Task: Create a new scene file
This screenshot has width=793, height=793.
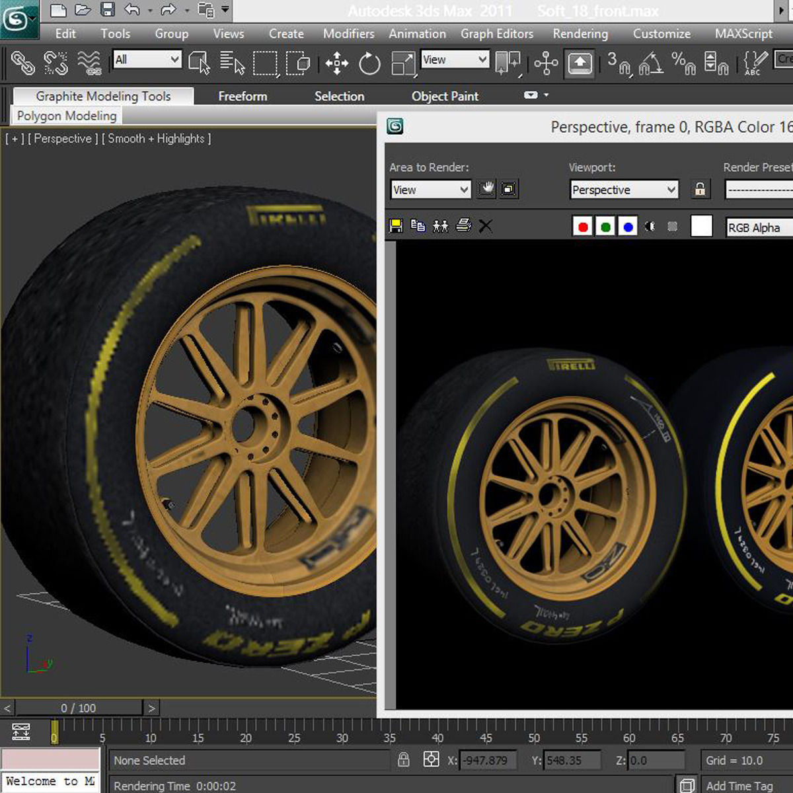Action: click(59, 10)
